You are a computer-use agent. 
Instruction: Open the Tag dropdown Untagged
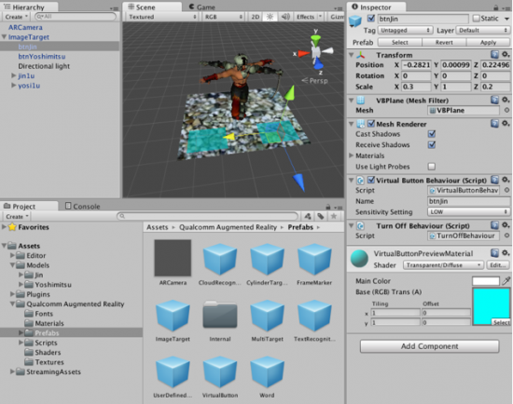(x=406, y=31)
